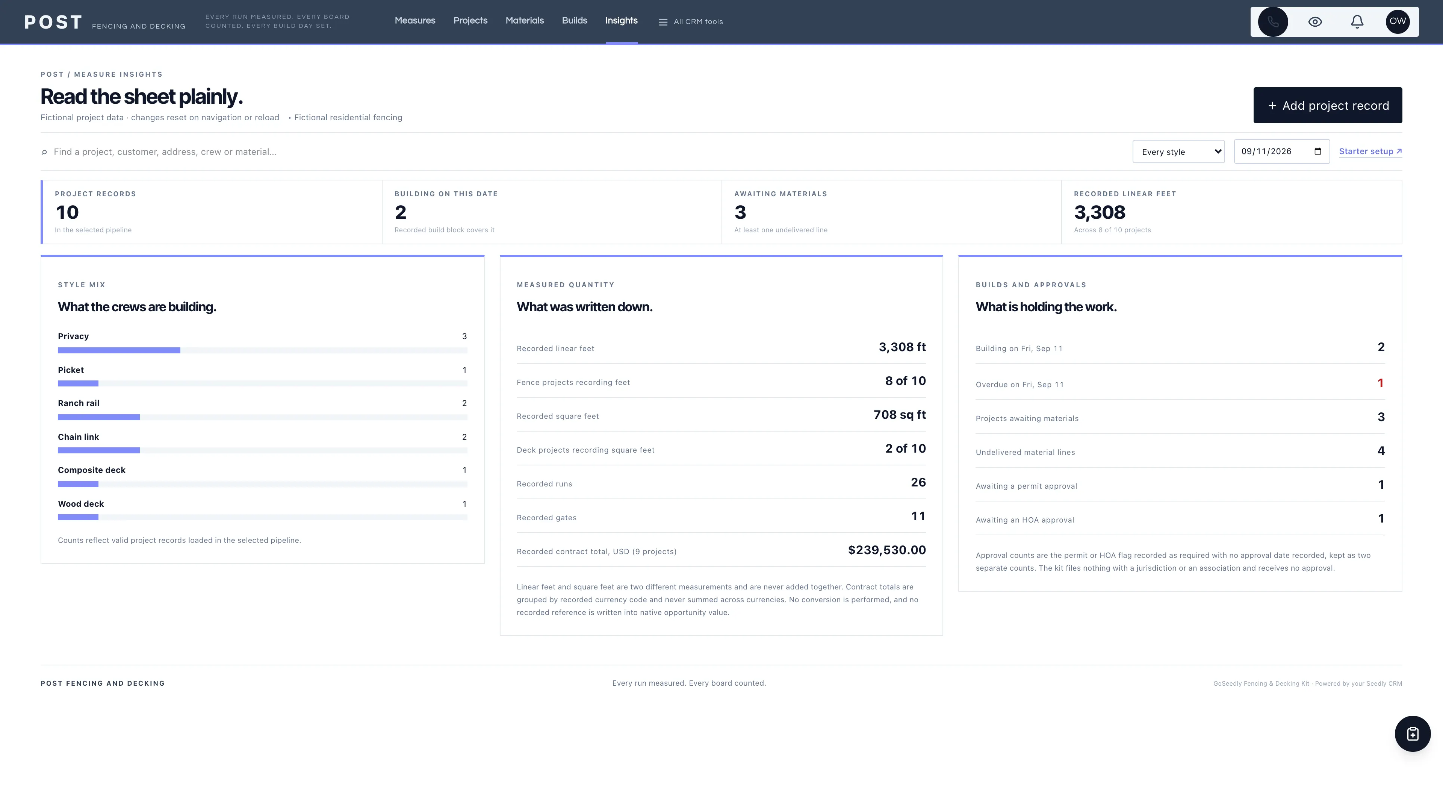Click 'Picket' style label
The image size is (1443, 812).
click(x=71, y=370)
